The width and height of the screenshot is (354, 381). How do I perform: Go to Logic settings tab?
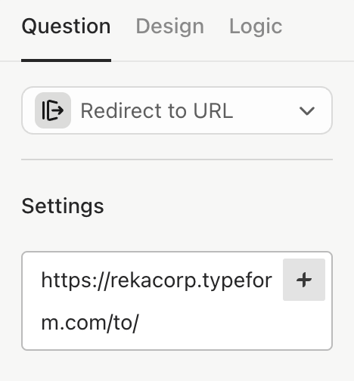coord(256,26)
